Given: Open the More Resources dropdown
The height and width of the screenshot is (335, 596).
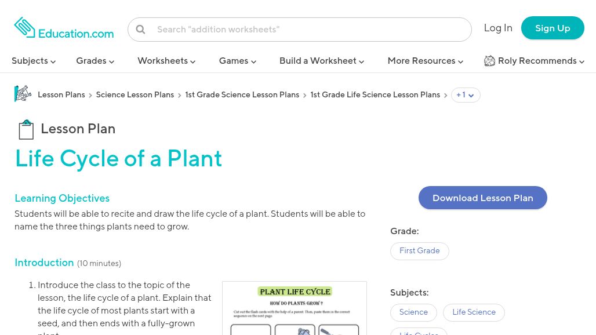Looking at the screenshot, I should [x=425, y=61].
